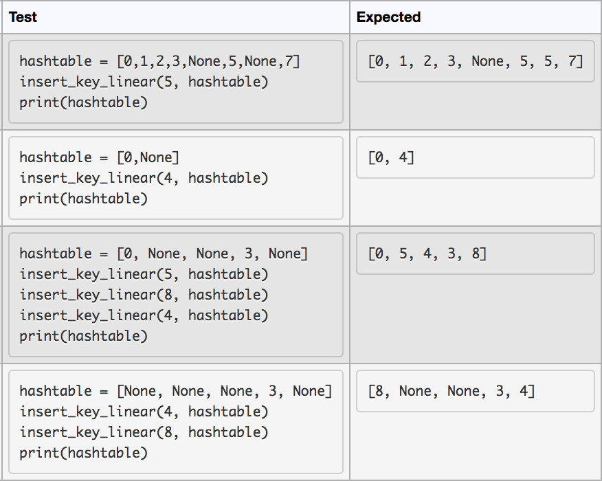Click insert_key_linear(4, hashtable) in the last test
Image resolution: width=602 pixels, height=481 pixels.
pos(144,412)
